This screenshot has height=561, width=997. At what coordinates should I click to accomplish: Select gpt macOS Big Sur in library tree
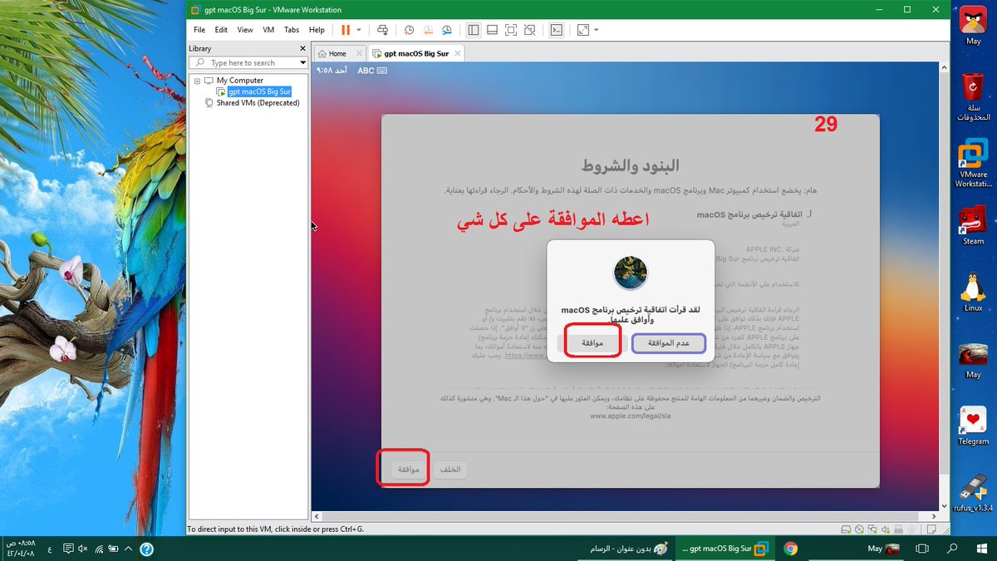[260, 91]
